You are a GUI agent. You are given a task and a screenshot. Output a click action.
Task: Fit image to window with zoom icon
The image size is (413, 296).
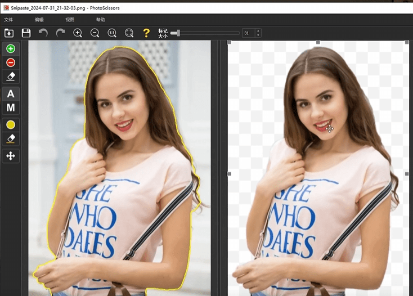[129, 33]
